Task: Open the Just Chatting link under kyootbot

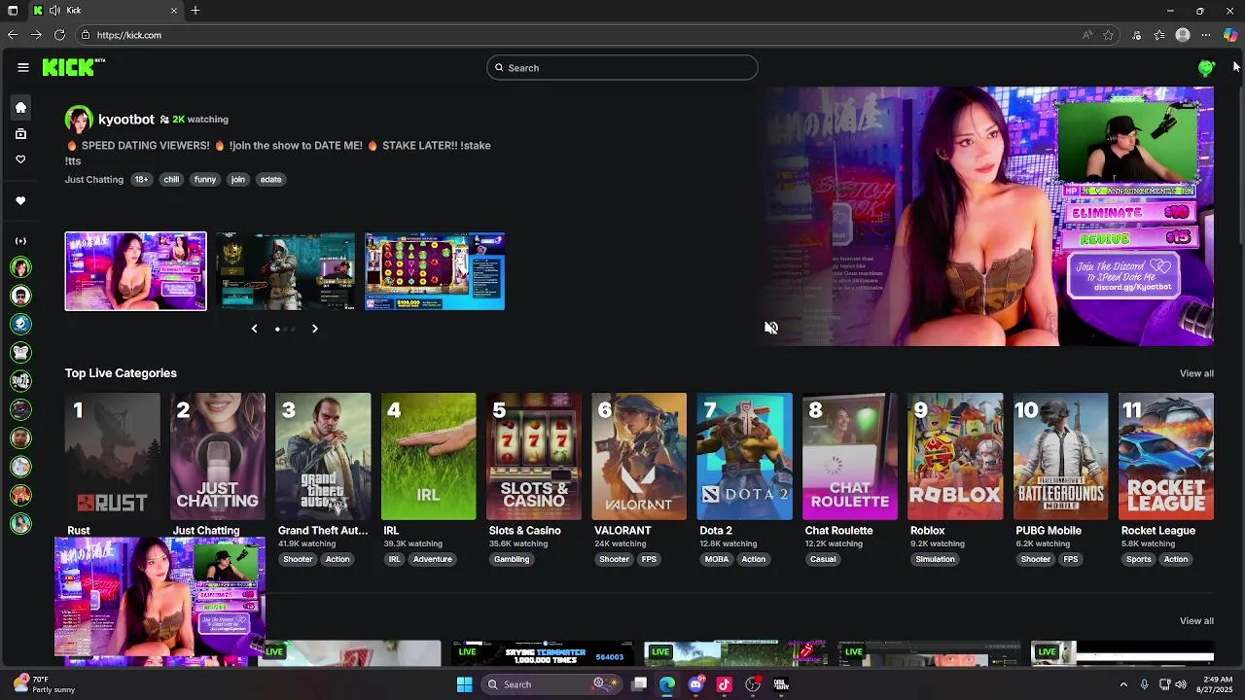Action: click(x=94, y=179)
